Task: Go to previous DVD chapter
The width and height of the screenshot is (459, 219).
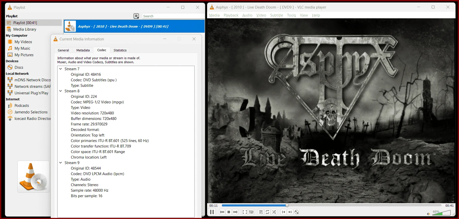Action: 284,212
